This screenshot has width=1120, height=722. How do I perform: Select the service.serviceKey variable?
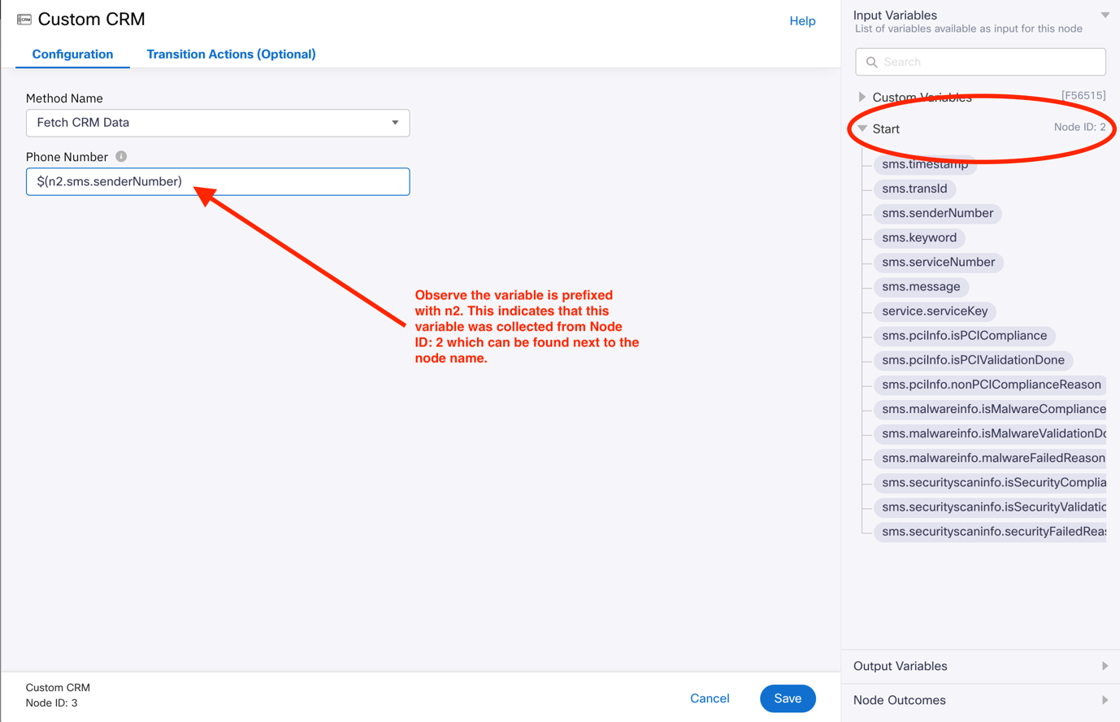(x=935, y=311)
